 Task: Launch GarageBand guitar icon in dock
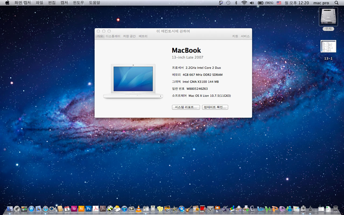click(189, 209)
